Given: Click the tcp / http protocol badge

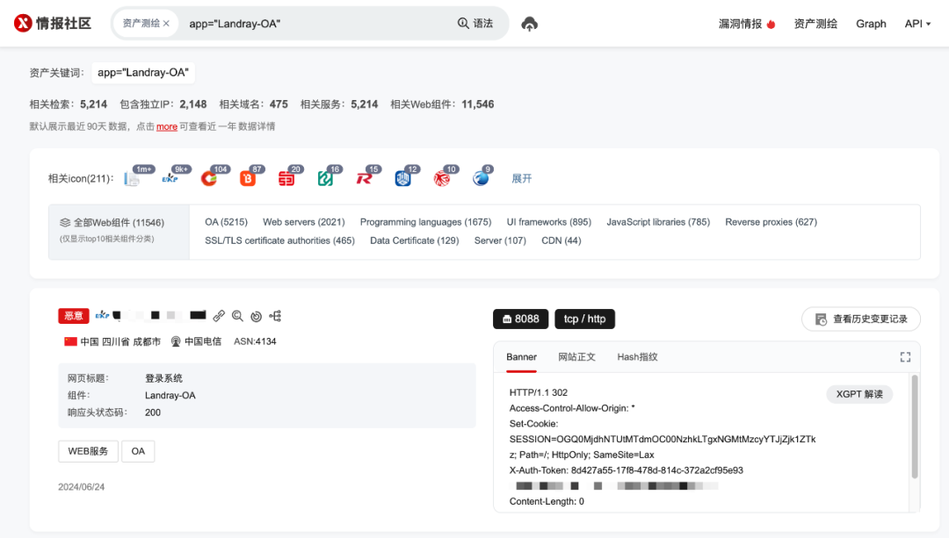Looking at the screenshot, I should (x=584, y=319).
